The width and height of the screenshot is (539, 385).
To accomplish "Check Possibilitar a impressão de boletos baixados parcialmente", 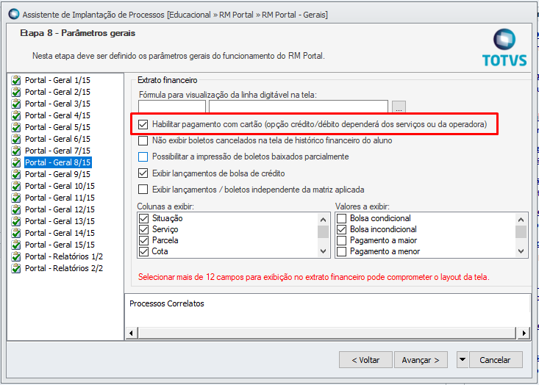I will point(143,157).
